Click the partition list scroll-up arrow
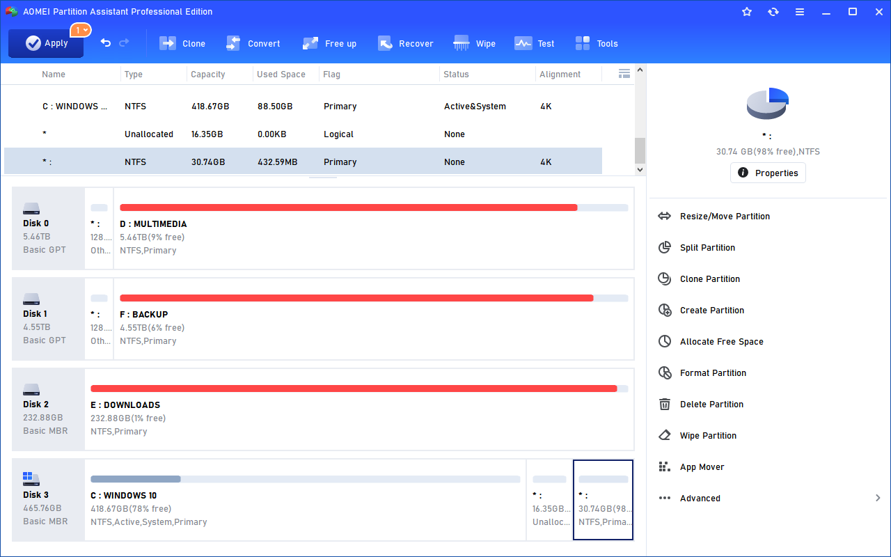Image resolution: width=891 pixels, height=557 pixels. pyautogui.click(x=640, y=70)
